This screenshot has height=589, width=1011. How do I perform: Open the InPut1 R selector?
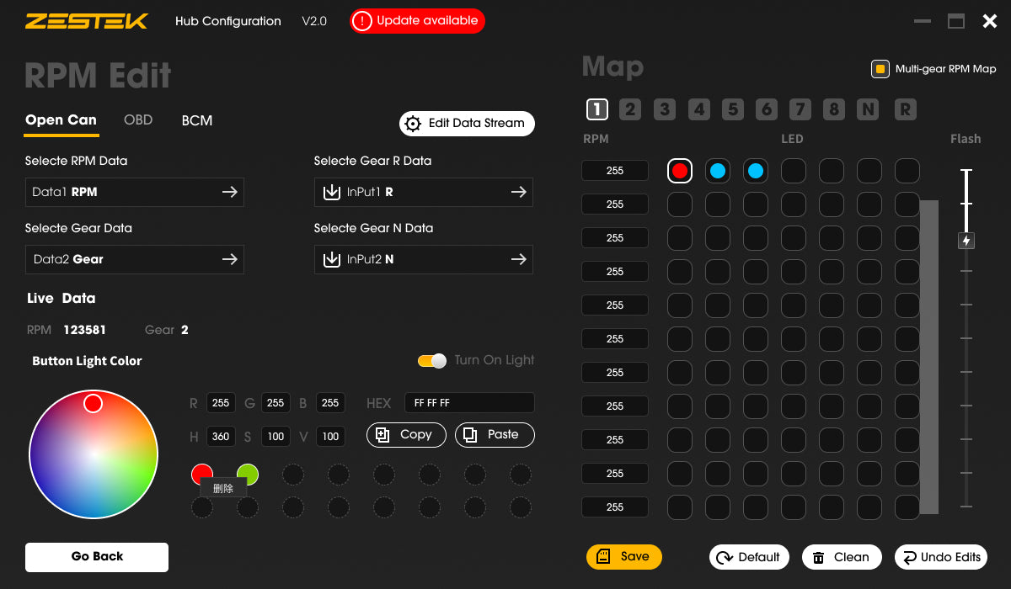[423, 192]
